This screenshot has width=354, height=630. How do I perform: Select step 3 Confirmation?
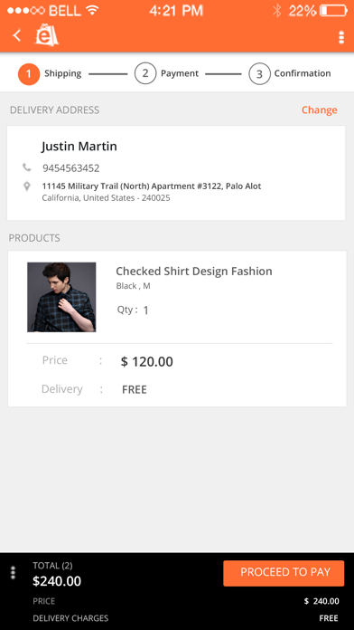point(290,74)
